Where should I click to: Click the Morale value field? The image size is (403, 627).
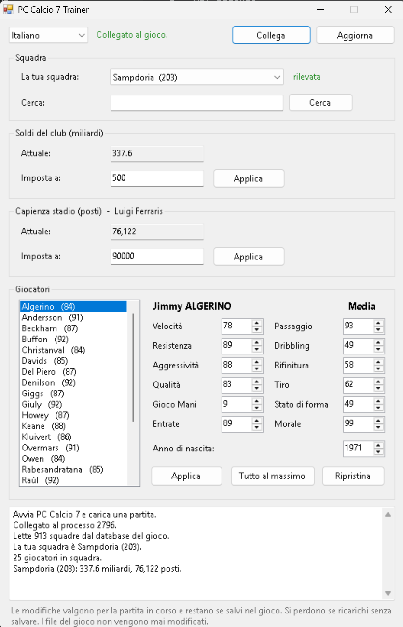tap(359, 424)
